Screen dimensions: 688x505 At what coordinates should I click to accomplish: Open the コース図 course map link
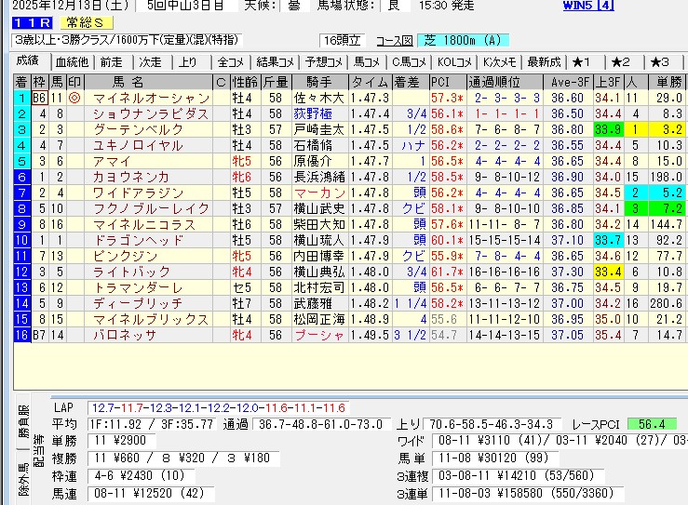point(395,41)
